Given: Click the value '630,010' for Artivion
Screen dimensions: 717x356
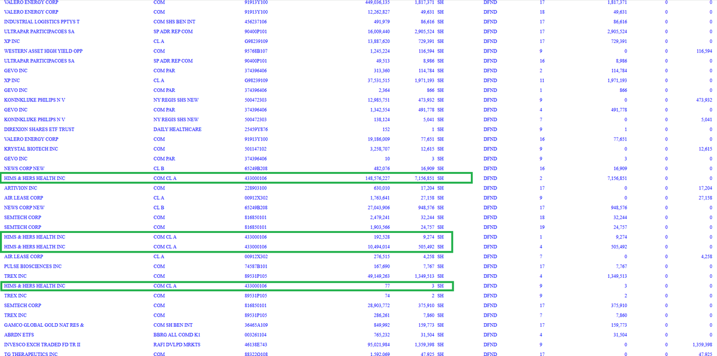Looking at the screenshot, I should pyautogui.click(x=381, y=188).
